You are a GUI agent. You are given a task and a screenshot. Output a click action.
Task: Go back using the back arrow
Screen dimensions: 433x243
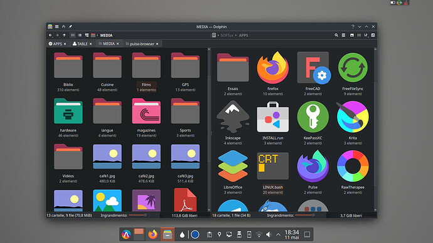[x=50, y=35]
